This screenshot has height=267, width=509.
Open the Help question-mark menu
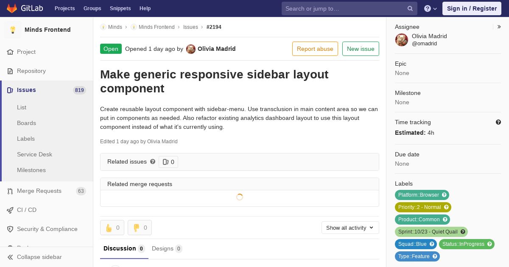pyautogui.click(x=431, y=8)
